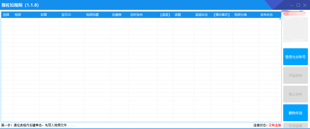Click the 【猜你喜欢】 column header
This screenshot has width=310, height=129.
[x=222, y=15]
